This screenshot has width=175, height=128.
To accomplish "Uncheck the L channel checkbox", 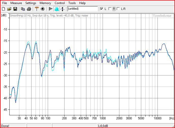I will (x=102, y=9).
